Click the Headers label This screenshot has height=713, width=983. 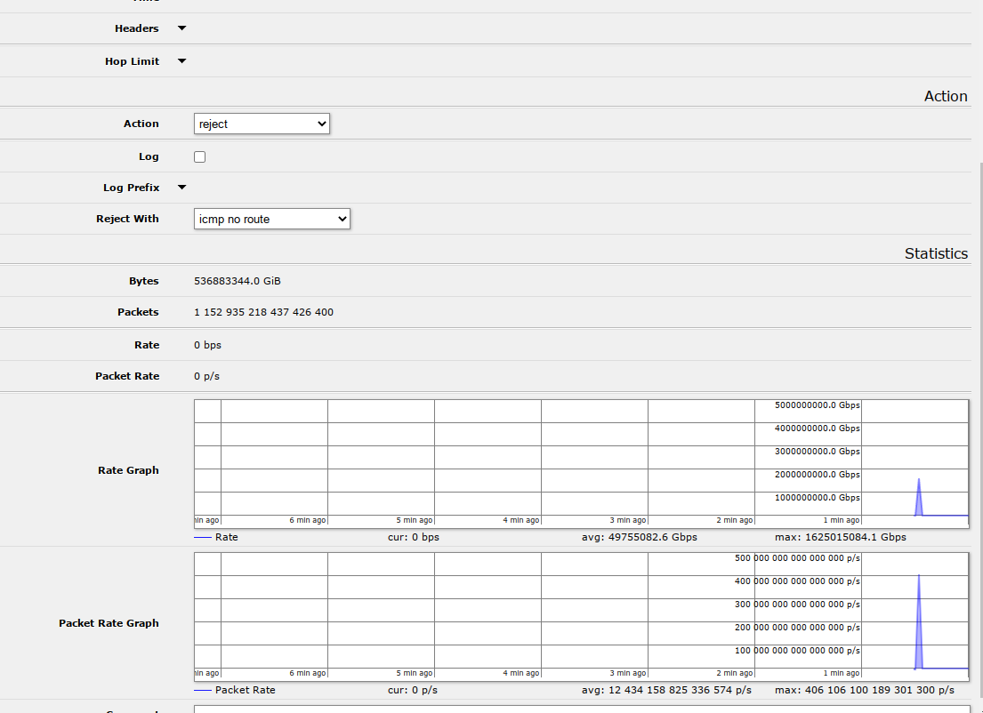[137, 28]
